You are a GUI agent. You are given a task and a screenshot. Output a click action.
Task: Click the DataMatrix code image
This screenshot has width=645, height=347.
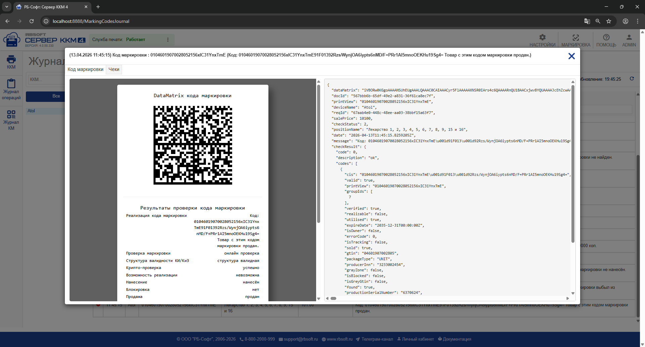point(193,145)
